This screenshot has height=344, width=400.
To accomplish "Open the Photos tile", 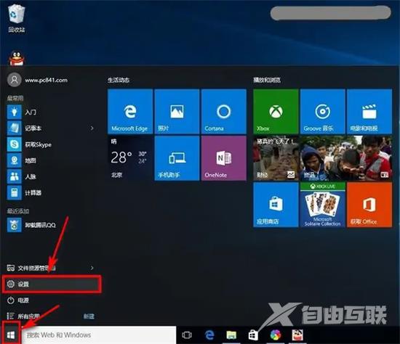I will coord(177,112).
